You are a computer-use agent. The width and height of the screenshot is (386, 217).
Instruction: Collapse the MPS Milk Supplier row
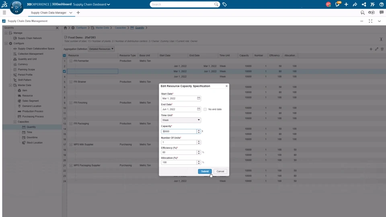coord(71,145)
